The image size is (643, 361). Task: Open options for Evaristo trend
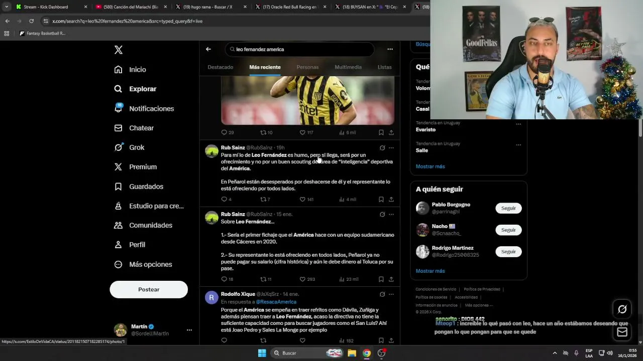pos(518,124)
